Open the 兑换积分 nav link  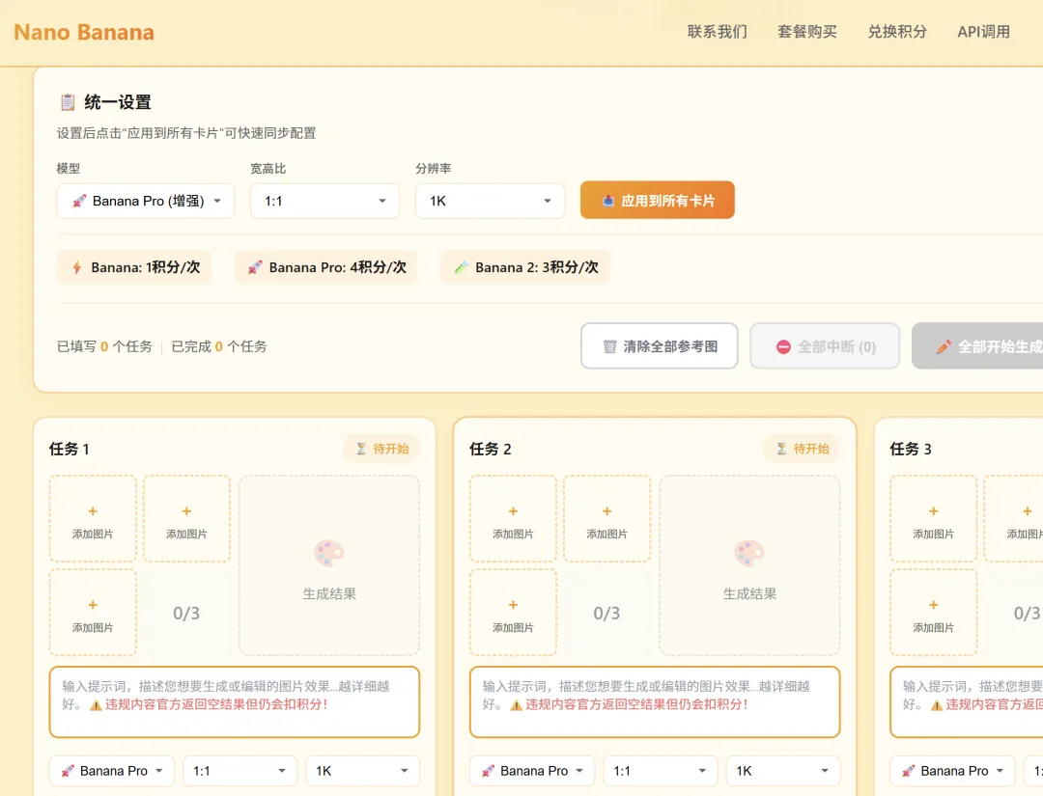tap(896, 32)
